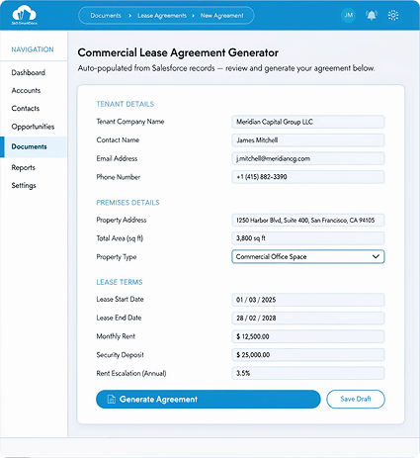Click Security Deposit field $25,000.00
Image resolution: width=420 pixels, height=458 pixels.
pyautogui.click(x=308, y=355)
